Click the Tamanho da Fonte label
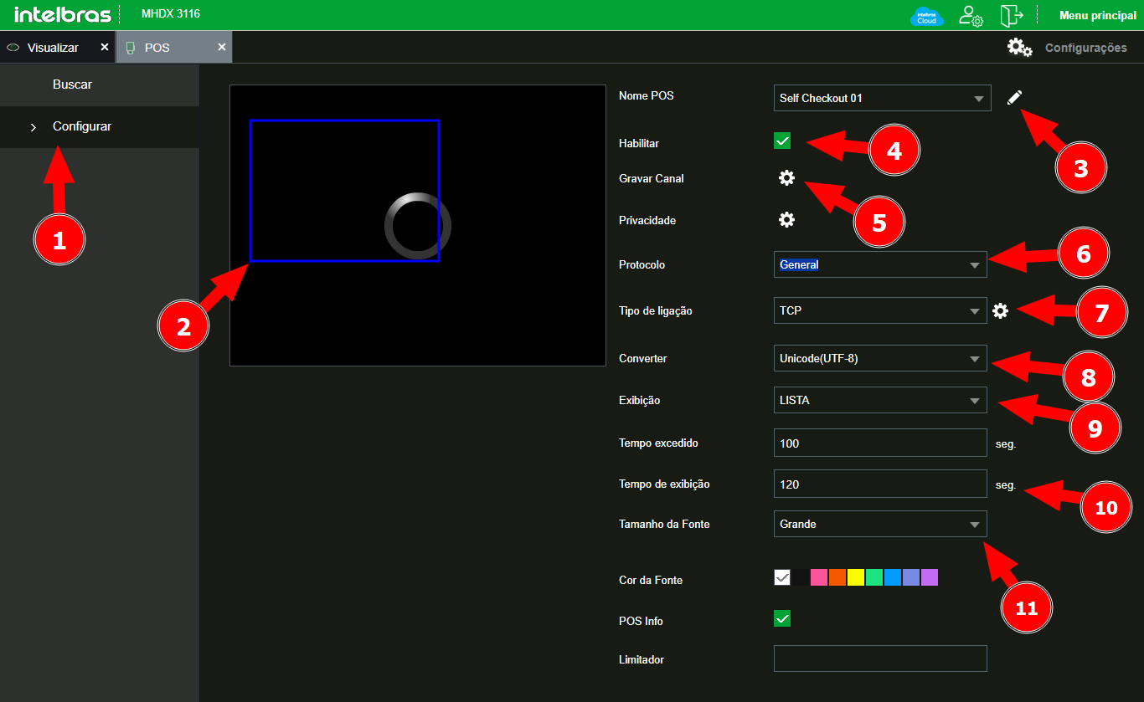Screen dimensions: 1144x702 (x=664, y=524)
